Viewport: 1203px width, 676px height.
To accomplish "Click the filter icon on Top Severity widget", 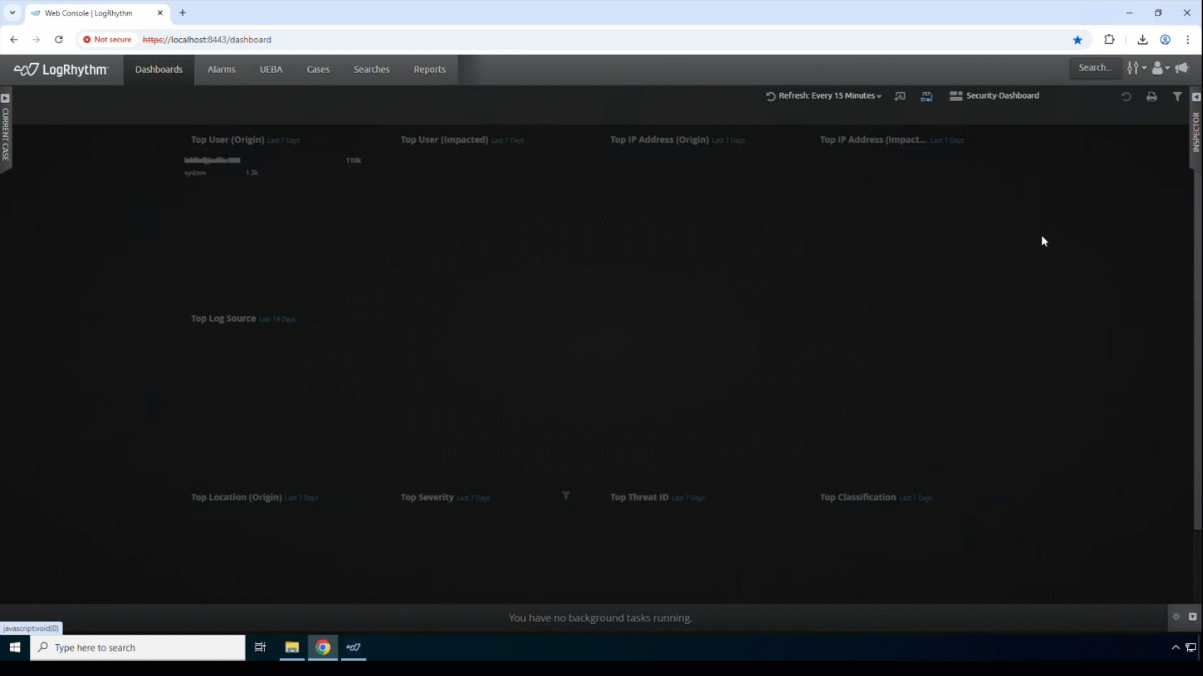I will [x=566, y=495].
